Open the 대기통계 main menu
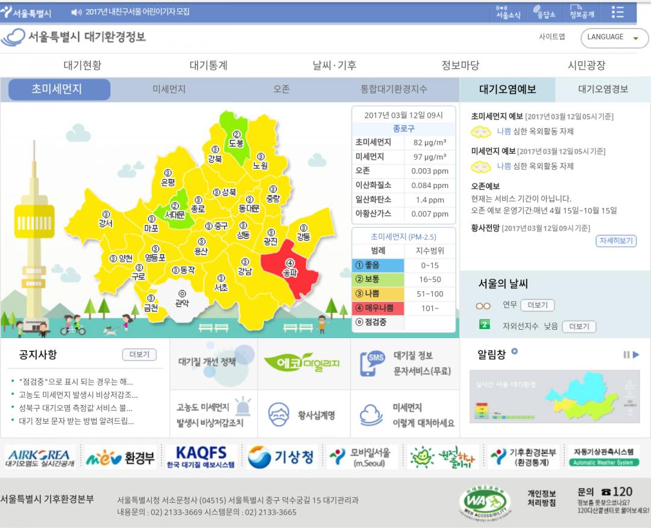This screenshot has width=651, height=528. tap(209, 65)
